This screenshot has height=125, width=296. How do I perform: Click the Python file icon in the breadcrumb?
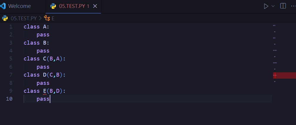click(x=5, y=18)
